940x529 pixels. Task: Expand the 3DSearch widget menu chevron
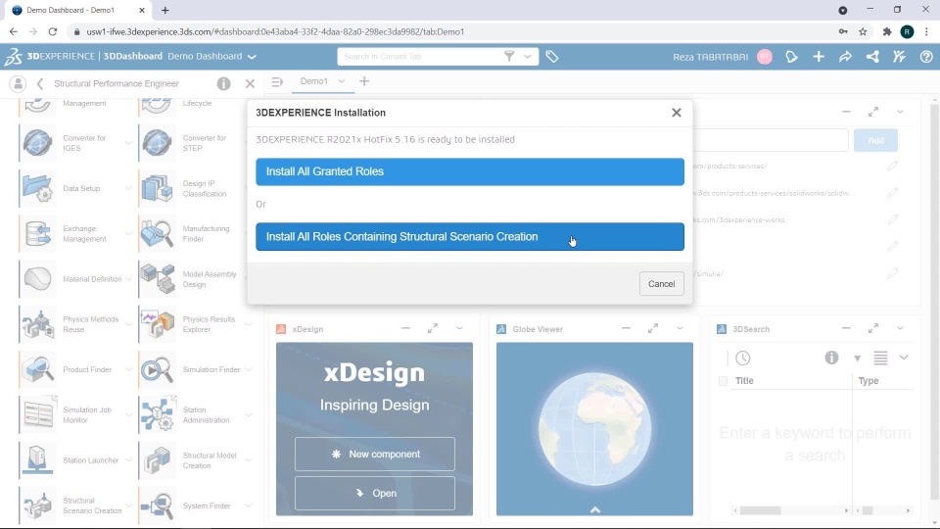click(900, 329)
